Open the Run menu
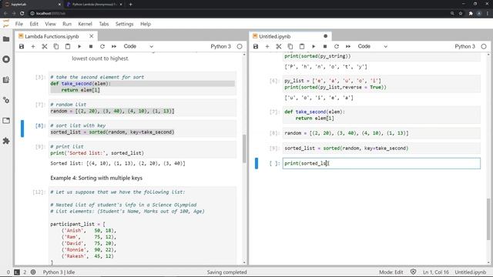The image size is (493, 277). 67,24
